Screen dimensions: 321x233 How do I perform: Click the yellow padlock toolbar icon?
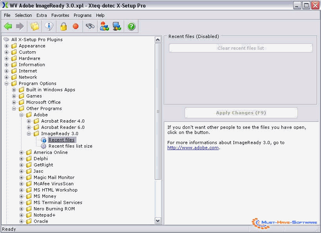click(x=63, y=26)
